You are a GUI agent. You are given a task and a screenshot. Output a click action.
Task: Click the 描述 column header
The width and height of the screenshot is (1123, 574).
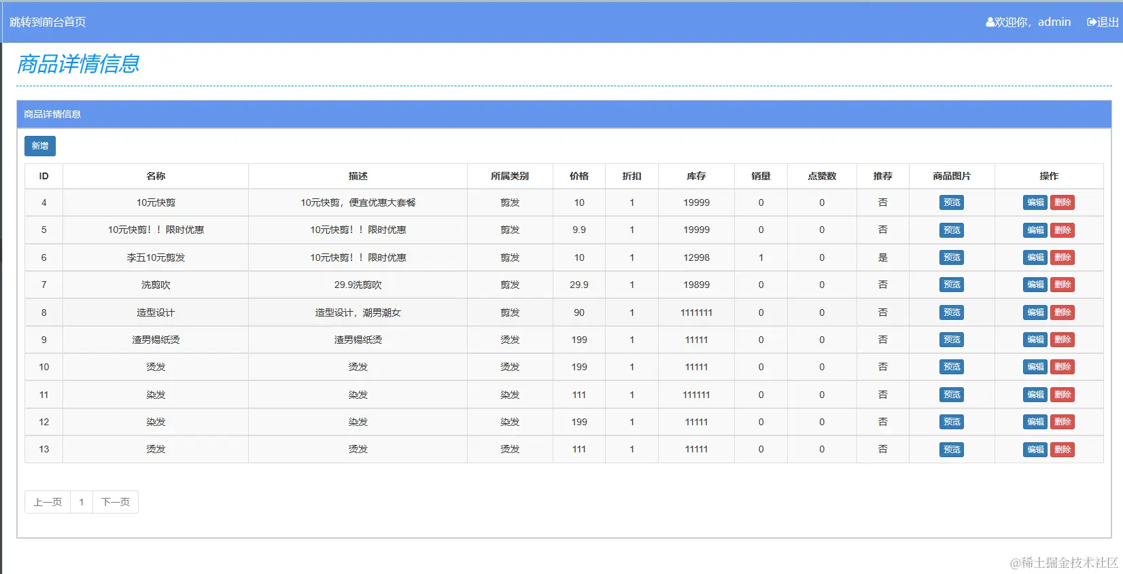(x=358, y=176)
